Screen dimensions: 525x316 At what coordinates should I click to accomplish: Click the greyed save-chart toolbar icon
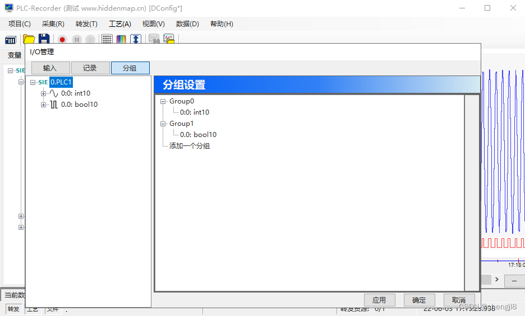point(154,39)
